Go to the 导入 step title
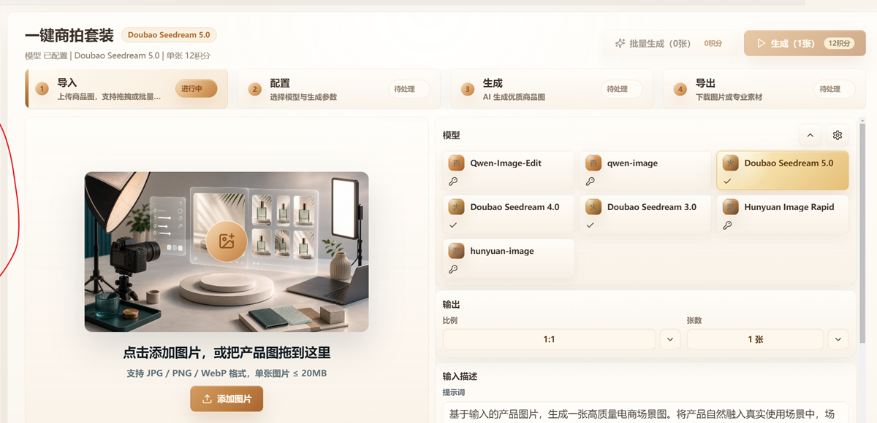 [x=67, y=83]
